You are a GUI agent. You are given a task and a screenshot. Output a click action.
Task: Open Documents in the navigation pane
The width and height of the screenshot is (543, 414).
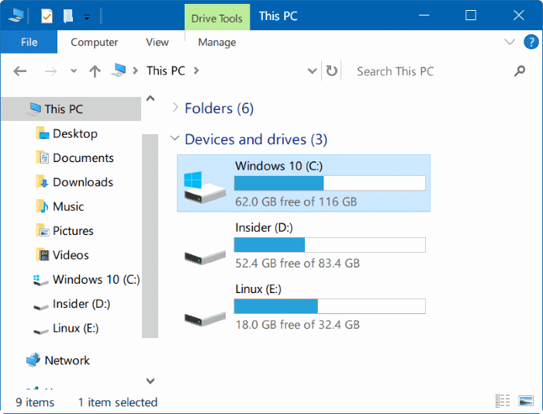tap(83, 158)
